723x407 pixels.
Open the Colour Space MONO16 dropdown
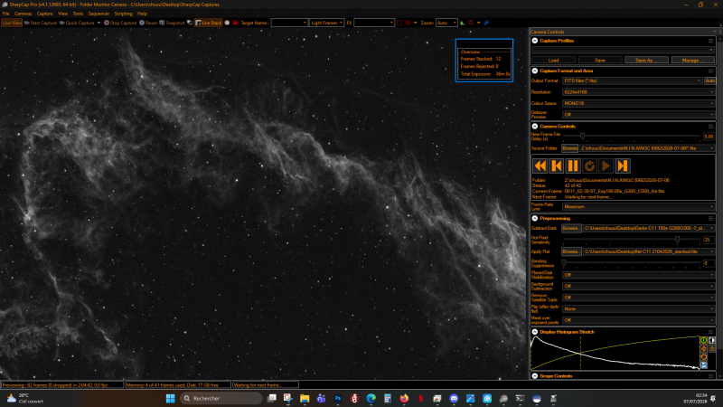click(x=639, y=103)
